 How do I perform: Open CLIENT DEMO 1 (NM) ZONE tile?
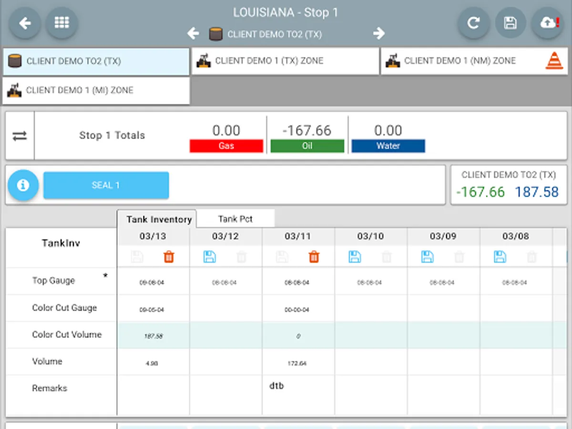[x=475, y=61]
